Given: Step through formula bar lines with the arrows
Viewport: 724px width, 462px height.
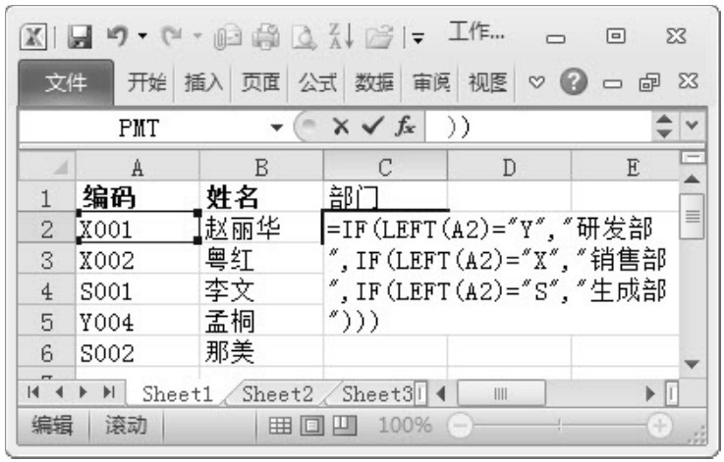Looking at the screenshot, I should (664, 127).
